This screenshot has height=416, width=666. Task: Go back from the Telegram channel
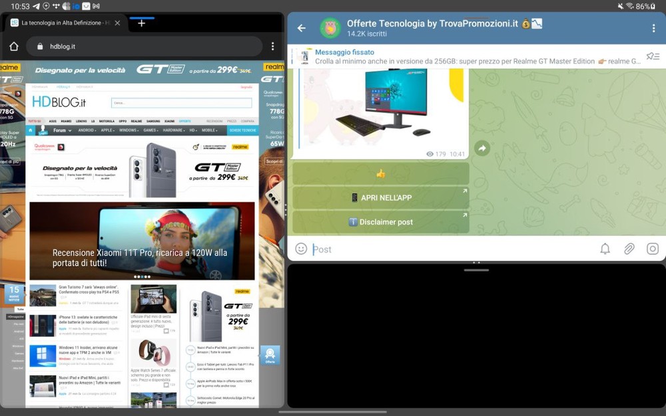pos(302,28)
